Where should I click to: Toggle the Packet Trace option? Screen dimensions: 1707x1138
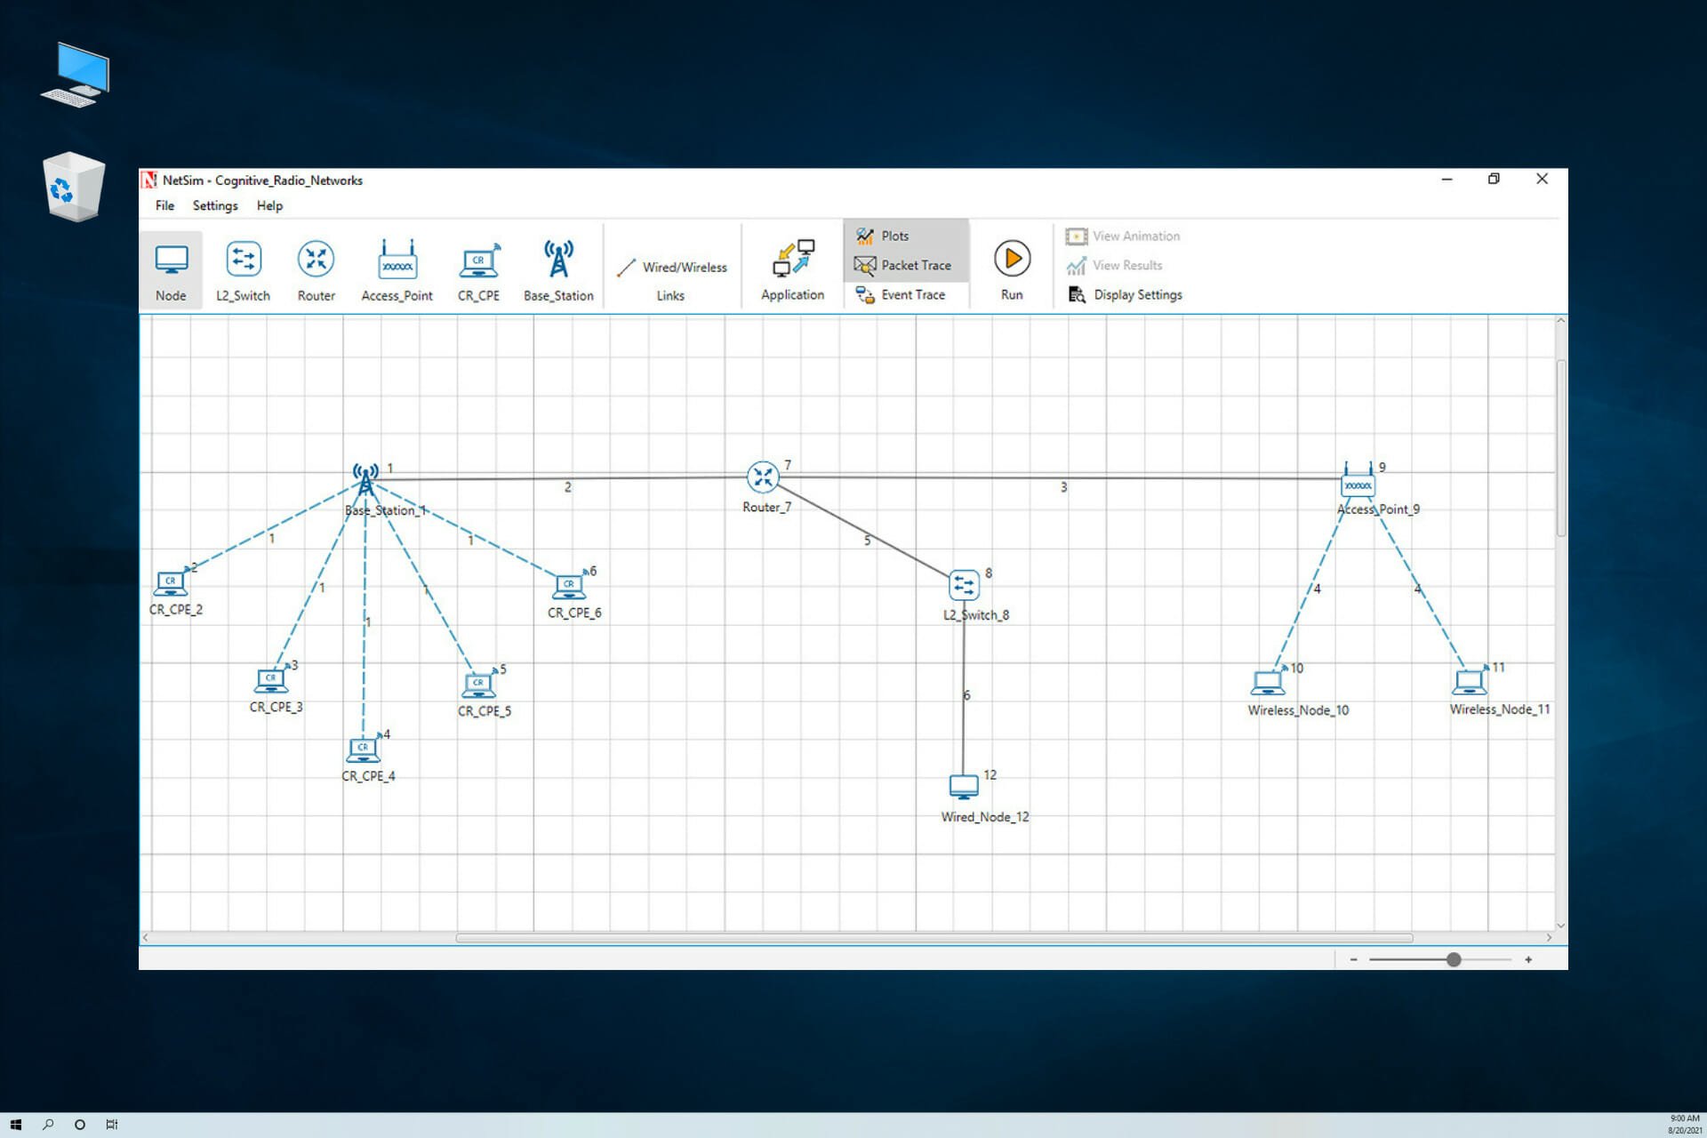[906, 265]
